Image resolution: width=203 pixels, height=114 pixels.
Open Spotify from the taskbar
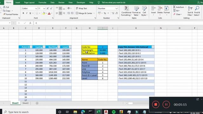click(114, 112)
